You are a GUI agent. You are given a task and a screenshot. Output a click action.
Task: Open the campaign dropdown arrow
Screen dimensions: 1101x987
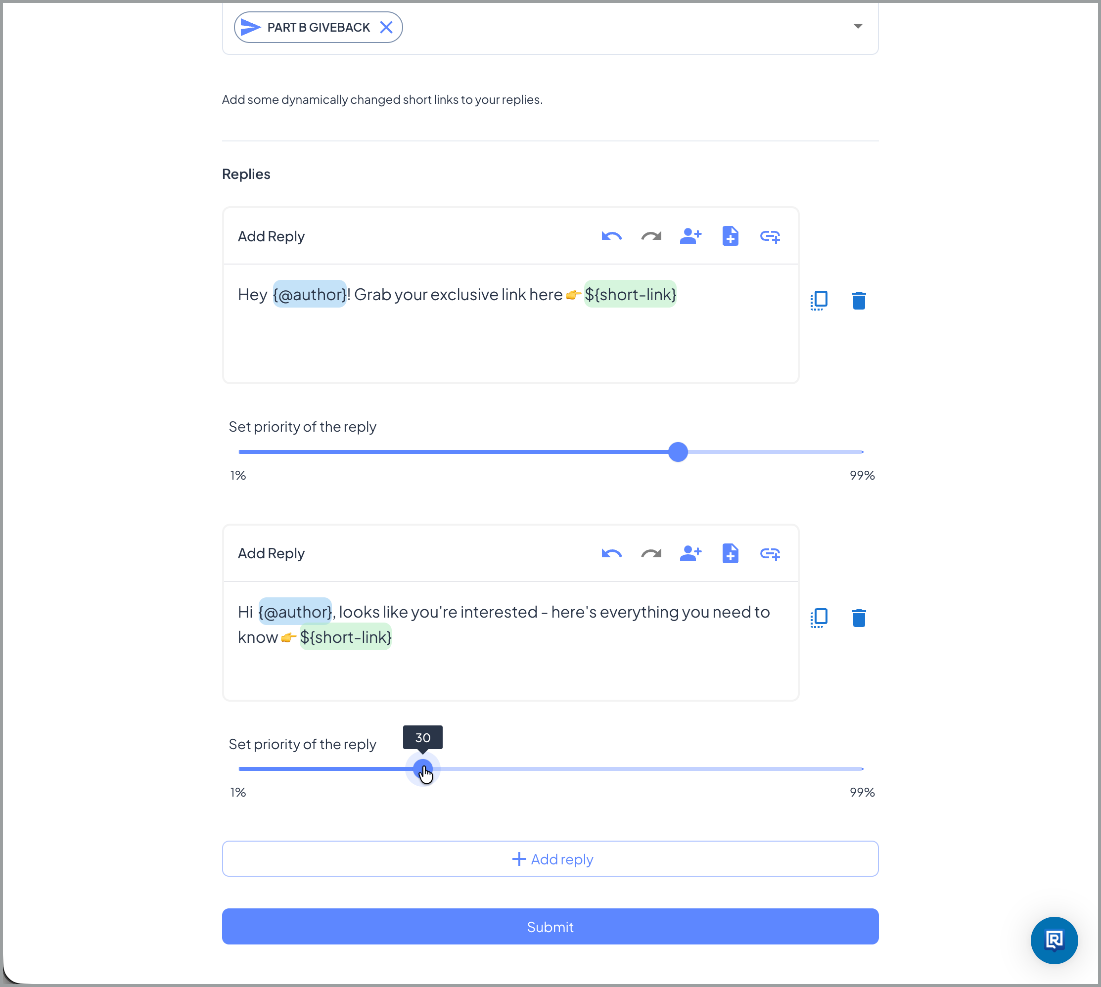pos(858,26)
